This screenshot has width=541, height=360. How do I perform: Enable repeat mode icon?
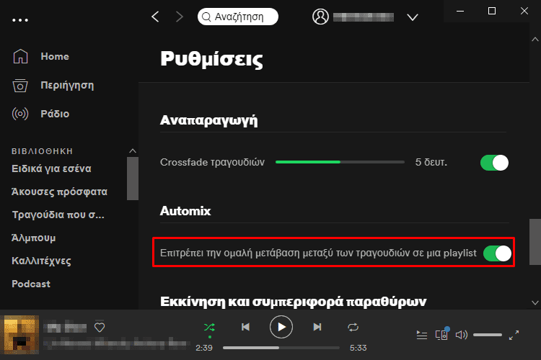pyautogui.click(x=353, y=327)
